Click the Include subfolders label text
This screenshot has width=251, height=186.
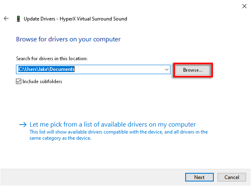tap(42, 81)
